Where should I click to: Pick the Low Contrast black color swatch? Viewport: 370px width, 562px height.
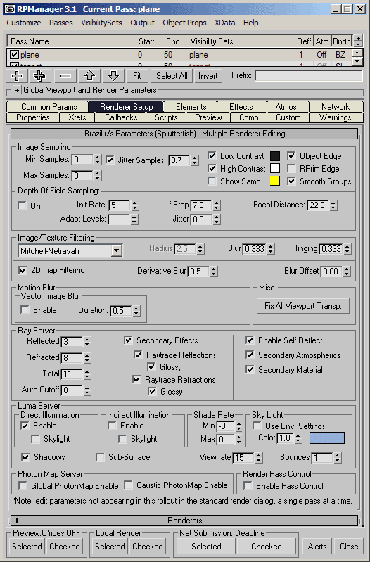275,156
